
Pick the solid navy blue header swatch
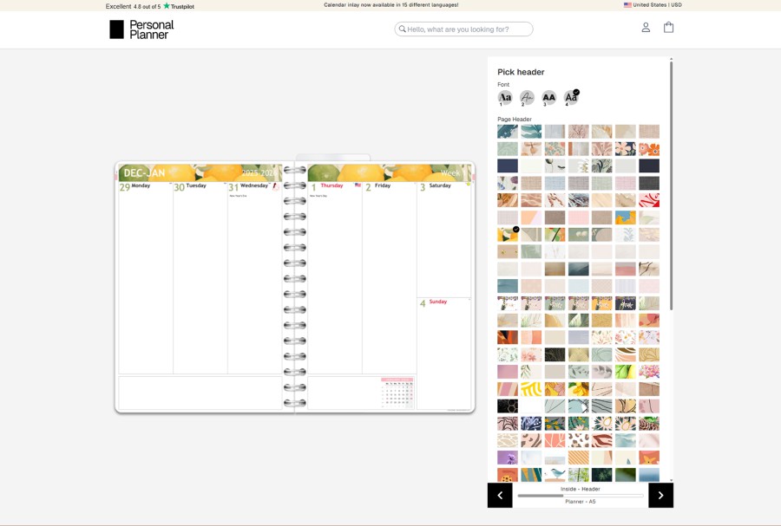point(508,166)
